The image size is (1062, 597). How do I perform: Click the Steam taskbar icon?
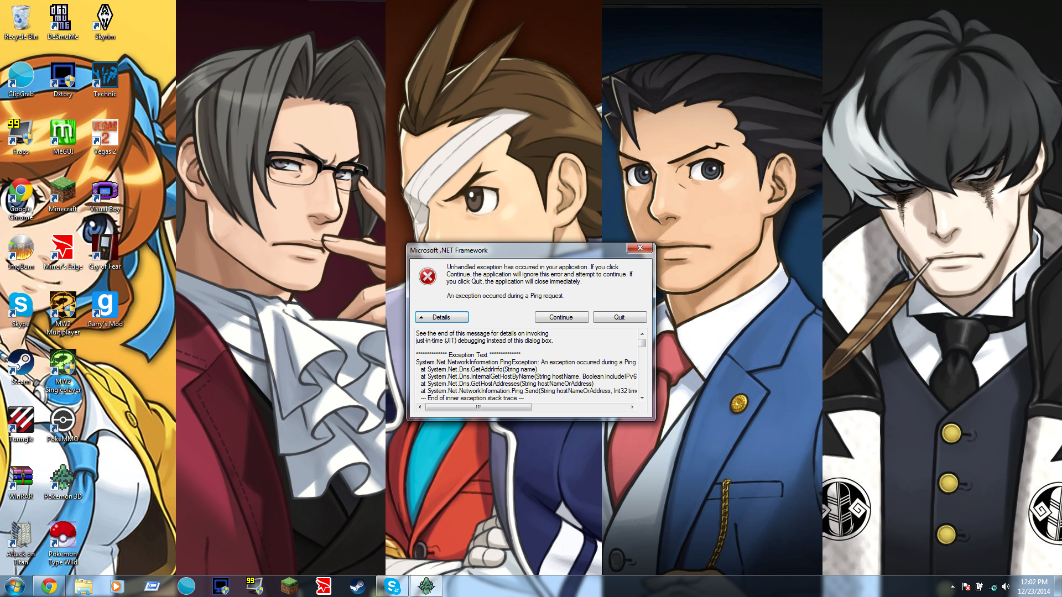pos(358,586)
